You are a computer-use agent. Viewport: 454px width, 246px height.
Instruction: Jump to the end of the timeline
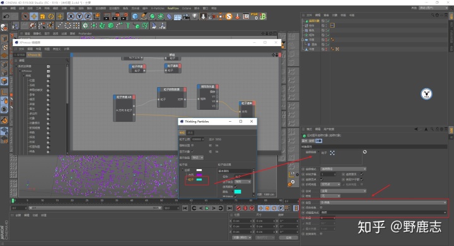coord(230,208)
